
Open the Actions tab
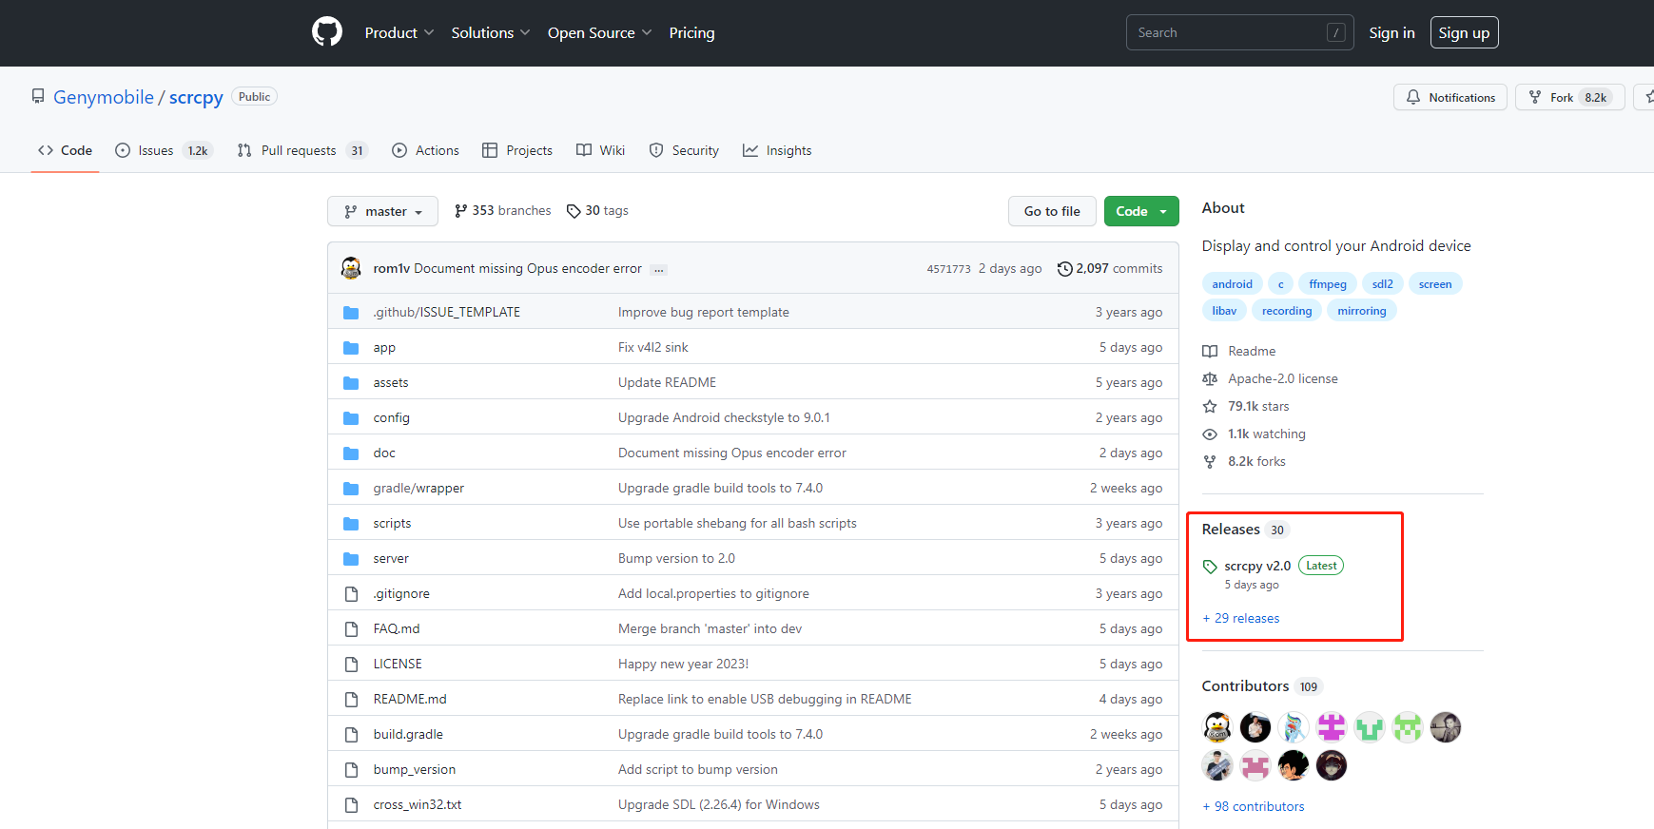(x=425, y=150)
